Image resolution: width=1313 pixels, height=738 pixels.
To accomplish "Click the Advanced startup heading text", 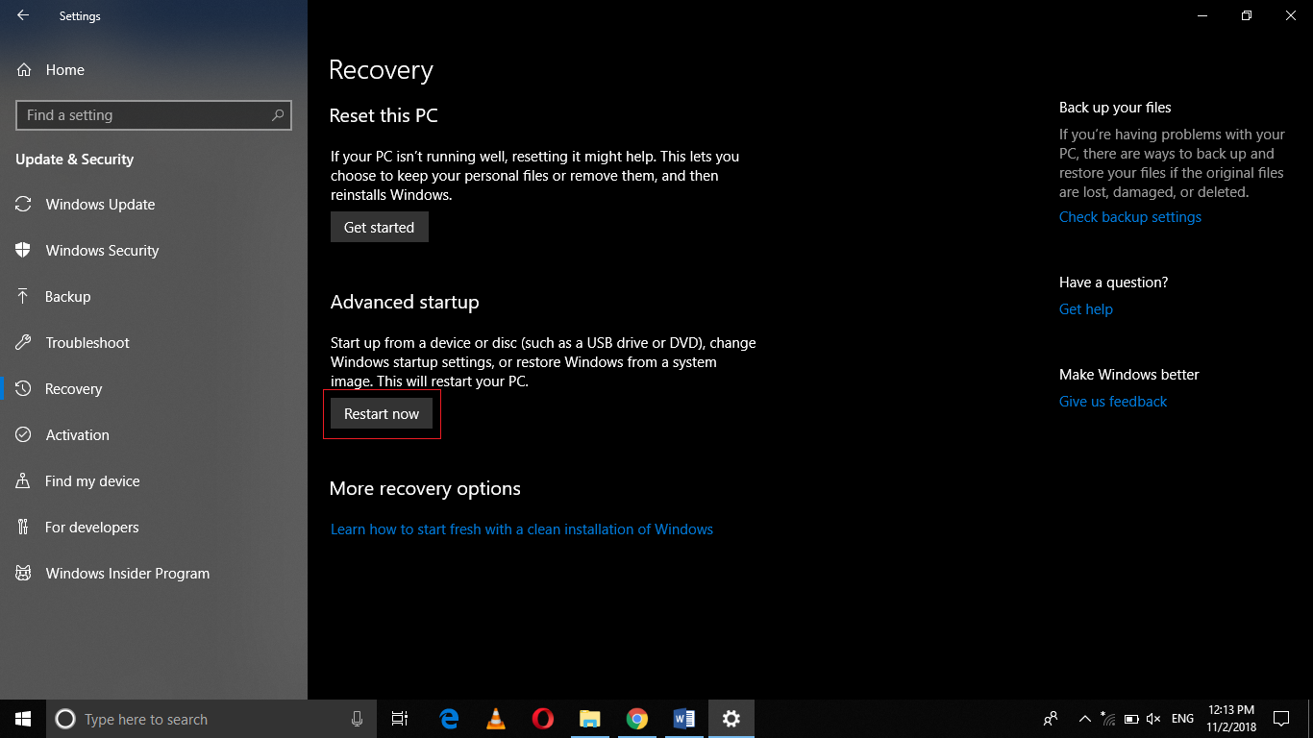I will [405, 302].
